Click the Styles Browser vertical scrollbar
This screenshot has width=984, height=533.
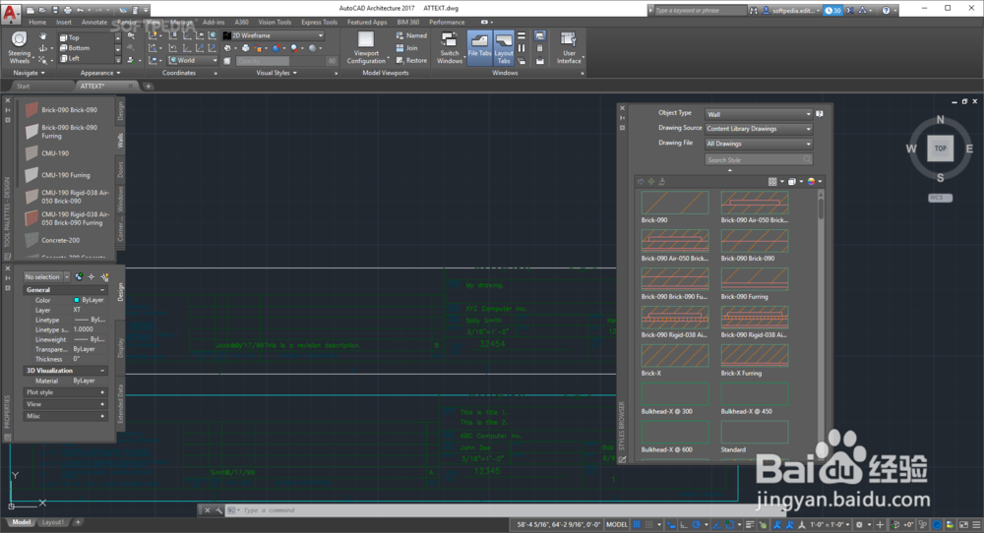(821, 326)
